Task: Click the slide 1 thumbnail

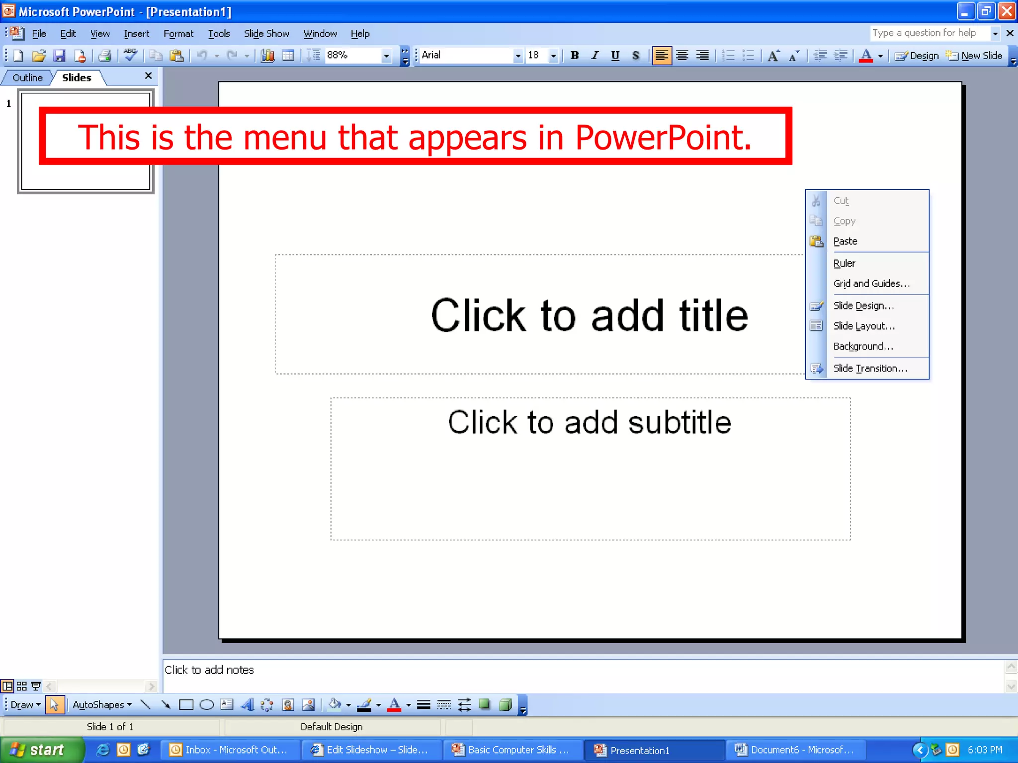Action: (x=85, y=142)
